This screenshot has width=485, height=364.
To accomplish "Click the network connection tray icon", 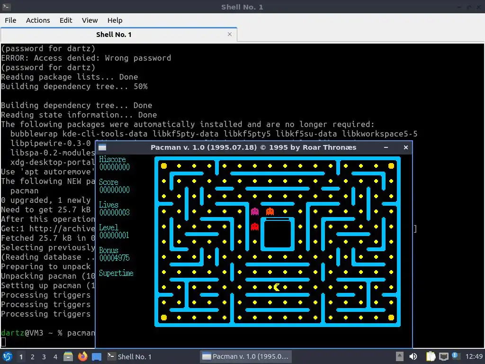I will (444, 357).
